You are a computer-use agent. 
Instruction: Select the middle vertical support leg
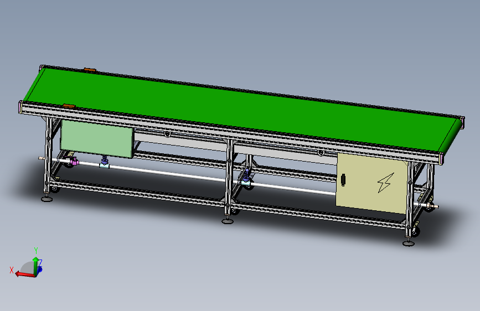pyautogui.click(x=228, y=178)
